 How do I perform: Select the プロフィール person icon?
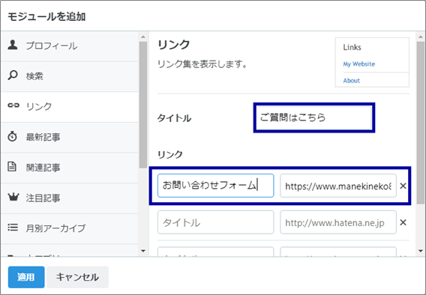click(x=13, y=45)
